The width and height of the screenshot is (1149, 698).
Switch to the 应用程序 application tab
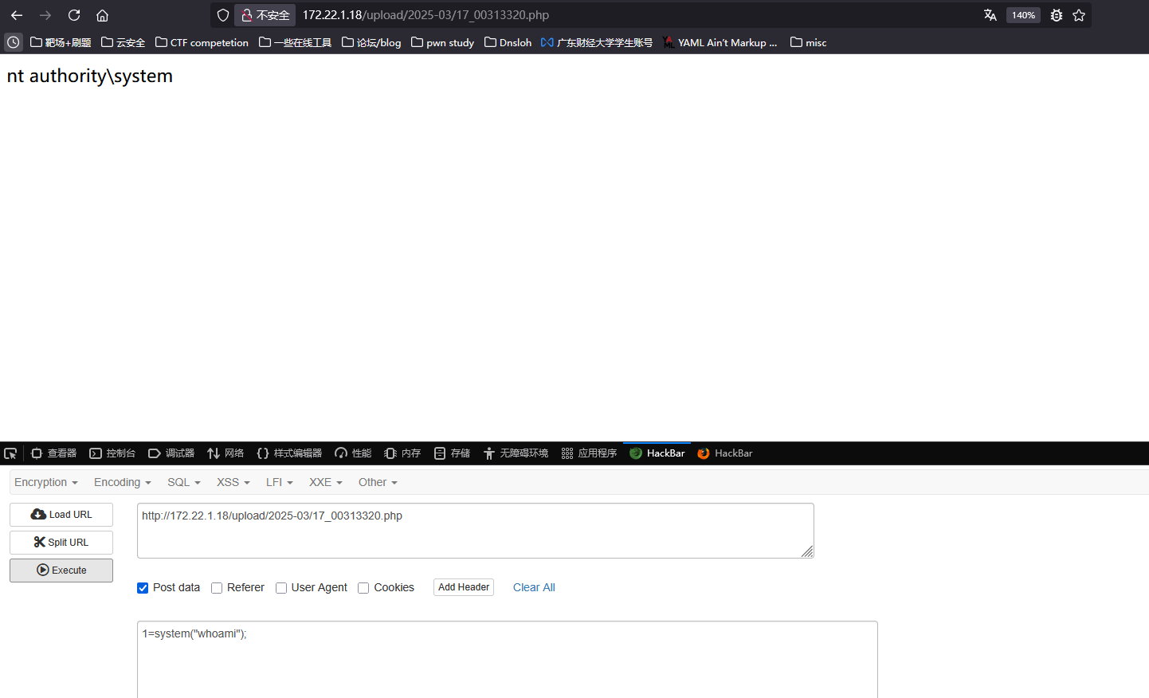click(589, 453)
